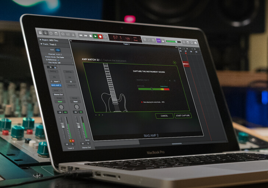This screenshot has height=188, width=268.
Task: Toggle the Q-Reference checkbox
Action: pos(58,60)
